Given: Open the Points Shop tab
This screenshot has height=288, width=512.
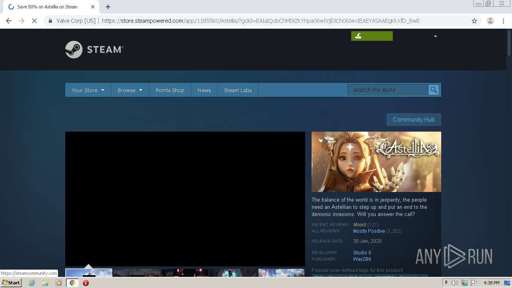Looking at the screenshot, I should [x=170, y=90].
